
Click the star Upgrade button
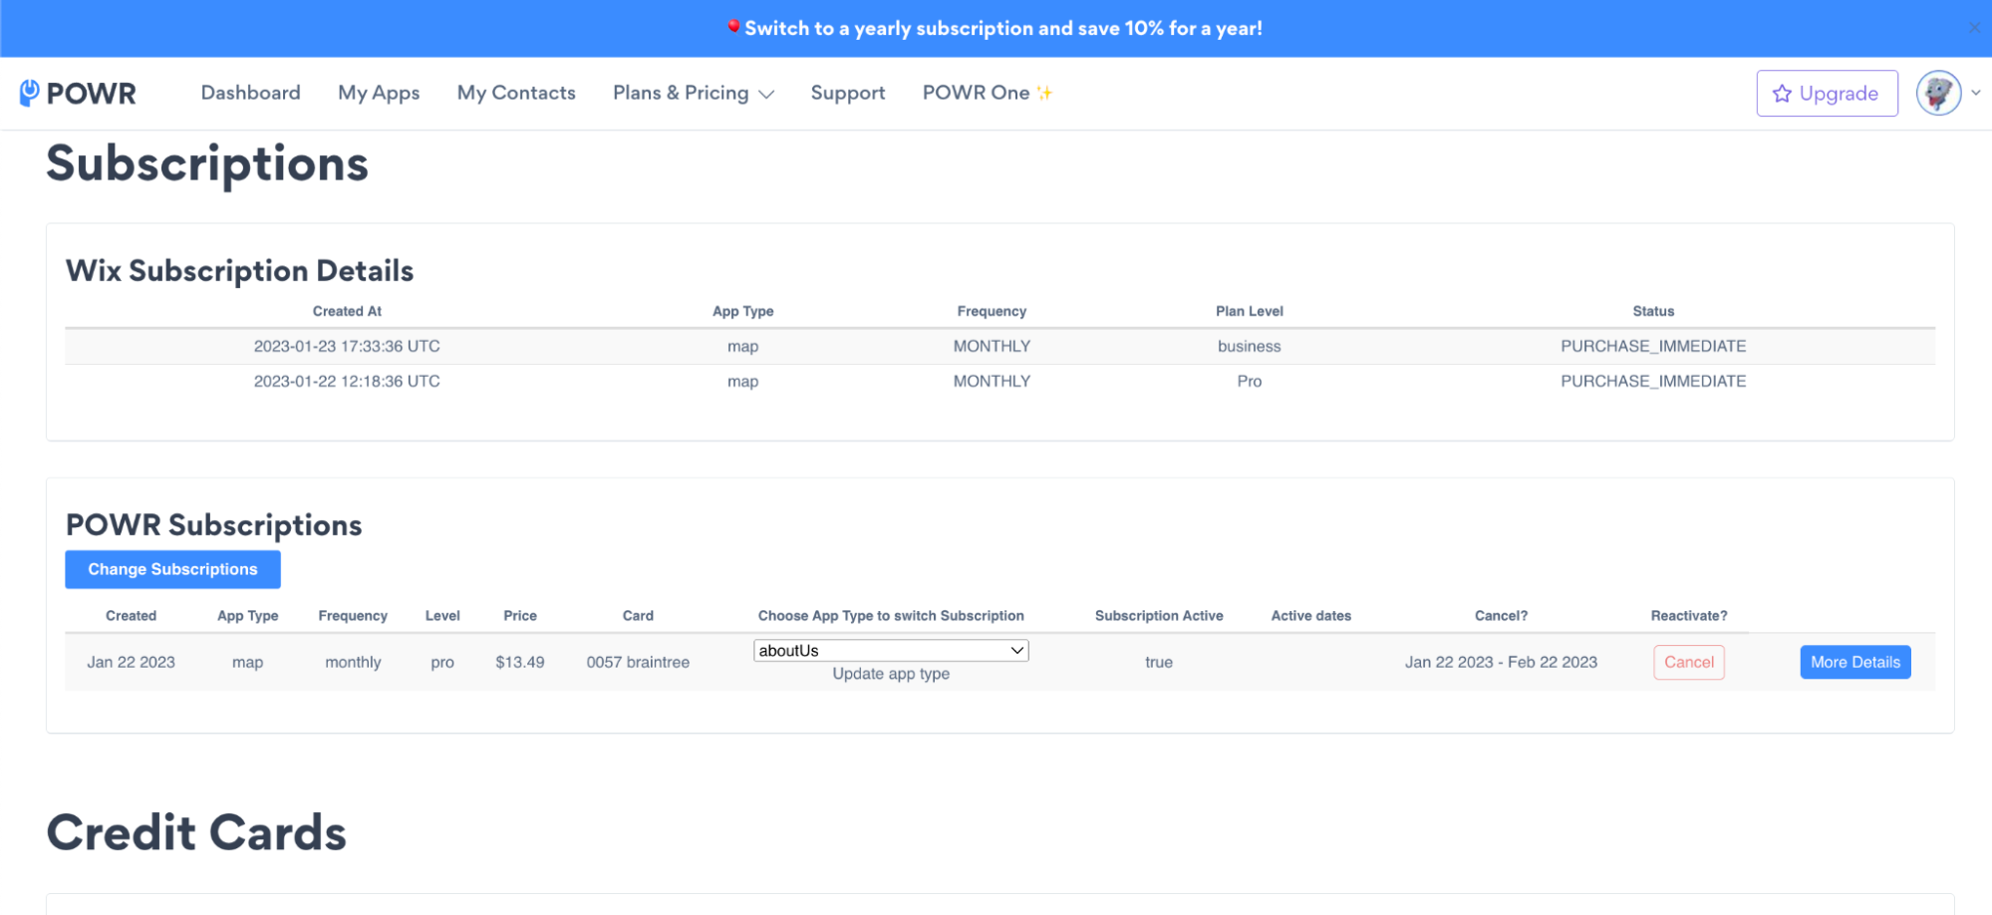[x=1826, y=94]
